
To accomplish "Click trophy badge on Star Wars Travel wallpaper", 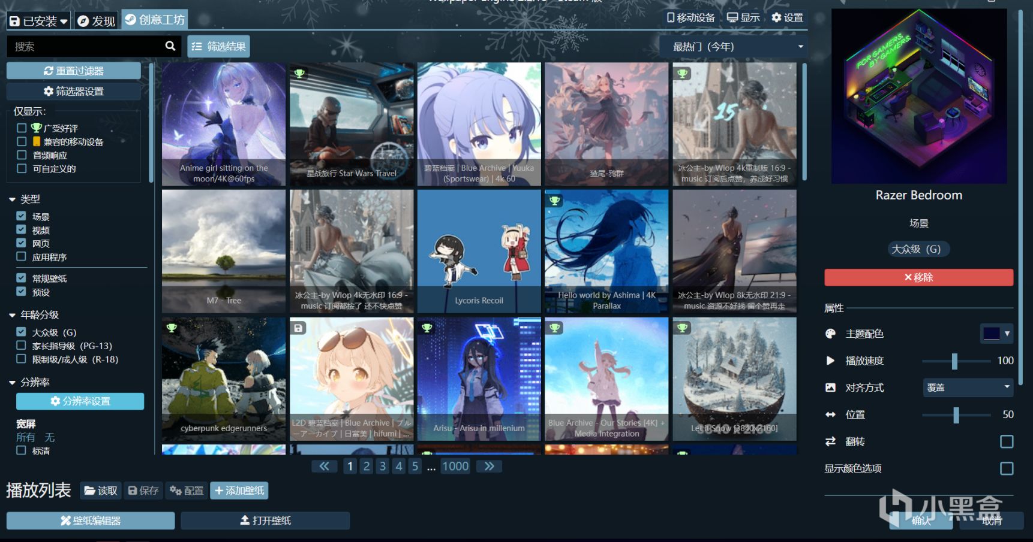I will [x=299, y=73].
